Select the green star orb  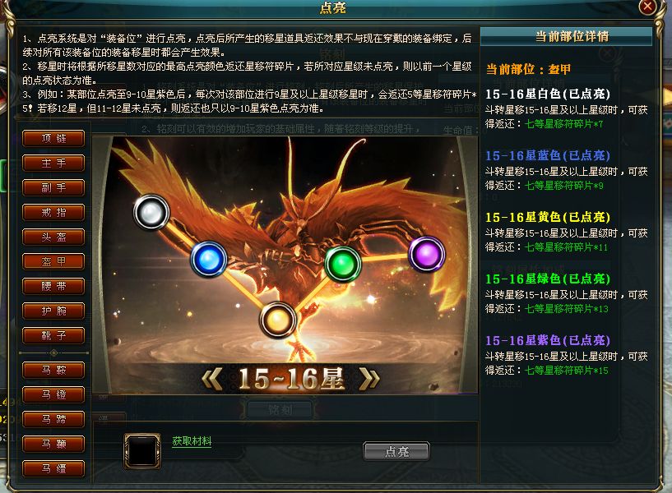(343, 264)
